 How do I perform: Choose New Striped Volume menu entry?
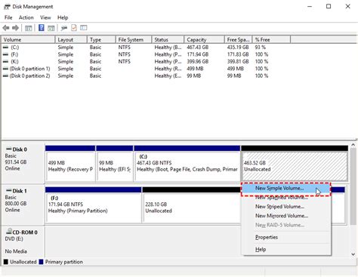point(285,207)
